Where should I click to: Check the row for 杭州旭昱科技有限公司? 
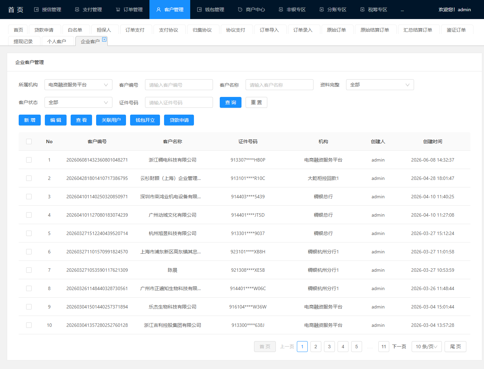(x=29, y=233)
